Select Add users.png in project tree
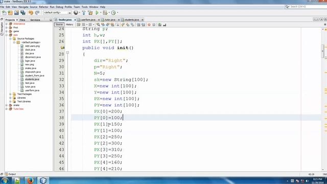 (32, 46)
